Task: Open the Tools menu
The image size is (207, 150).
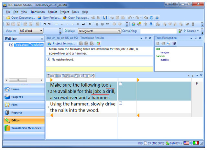Action: 75,12
